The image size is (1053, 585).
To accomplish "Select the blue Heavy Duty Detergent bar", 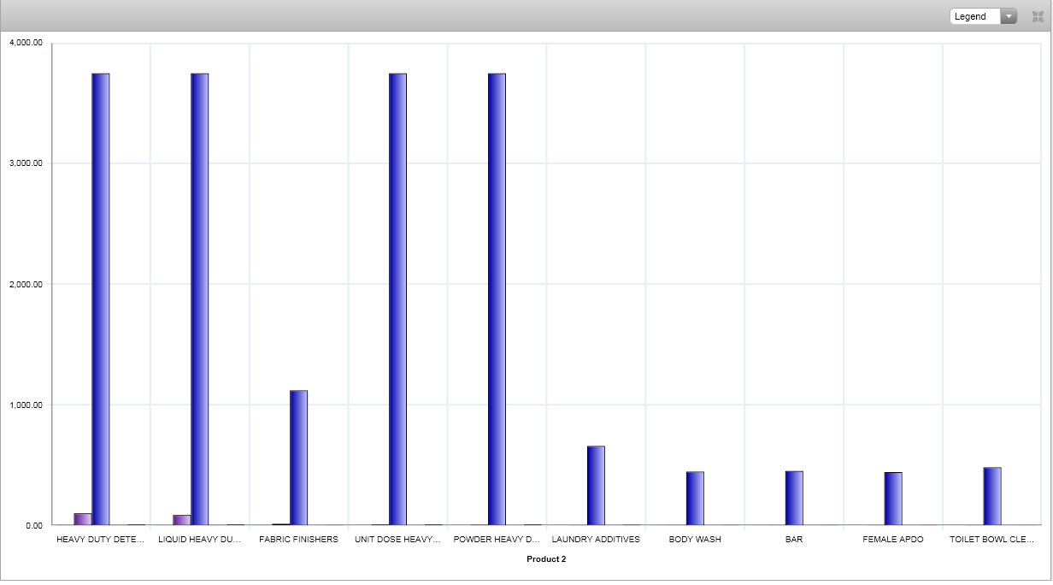I will [x=101, y=299].
